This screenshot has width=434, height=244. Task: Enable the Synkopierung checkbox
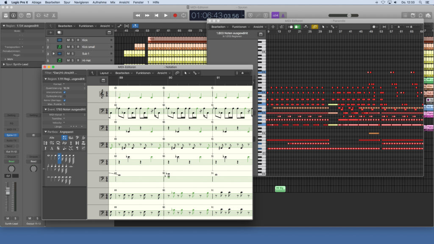[x=64, y=96]
